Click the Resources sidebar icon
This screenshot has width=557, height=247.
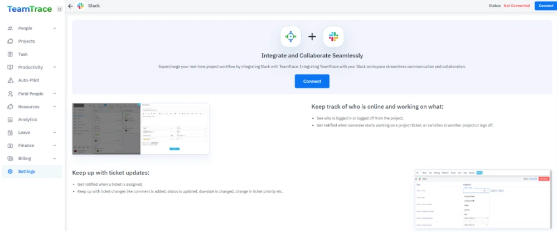(x=10, y=106)
